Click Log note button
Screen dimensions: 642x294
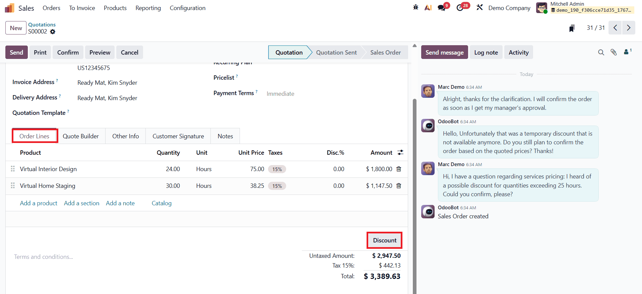click(486, 52)
